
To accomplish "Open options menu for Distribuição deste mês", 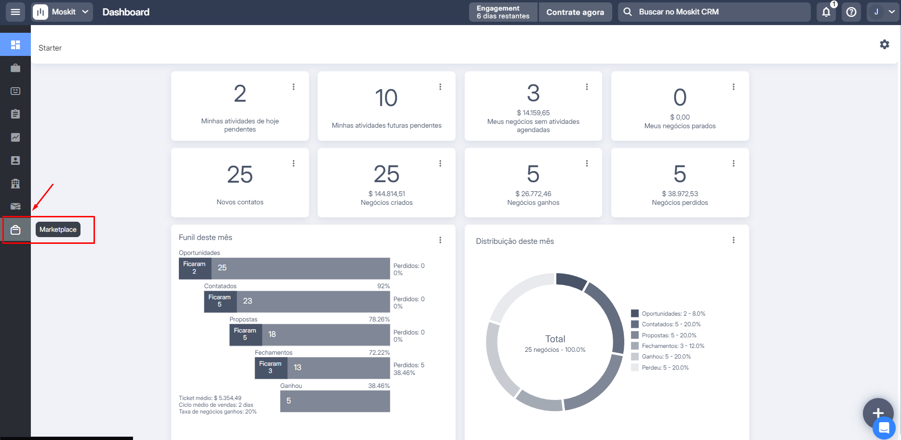I will (x=734, y=240).
